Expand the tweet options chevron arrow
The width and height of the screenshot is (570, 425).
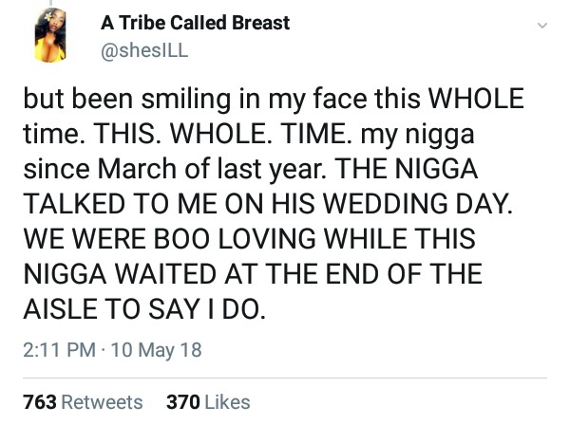click(542, 26)
